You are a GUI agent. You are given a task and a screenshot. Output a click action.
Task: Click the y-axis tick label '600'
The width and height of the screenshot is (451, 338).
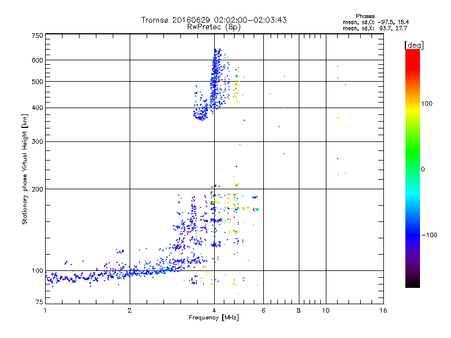(37, 60)
